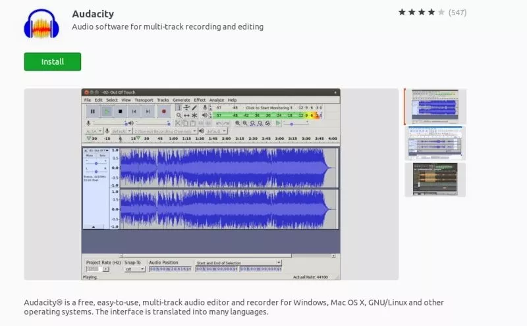Viewport: 527px width, 326px height.
Task: Click the Skip to End button
Action: coord(148,112)
